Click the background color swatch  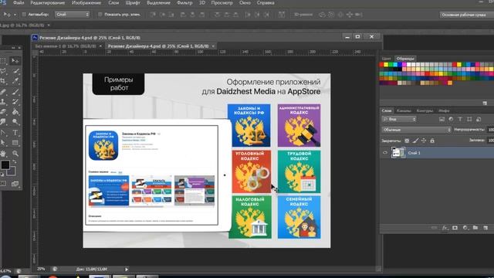click(x=12, y=171)
